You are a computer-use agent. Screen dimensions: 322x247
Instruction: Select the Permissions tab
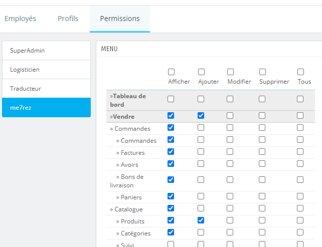(x=120, y=19)
